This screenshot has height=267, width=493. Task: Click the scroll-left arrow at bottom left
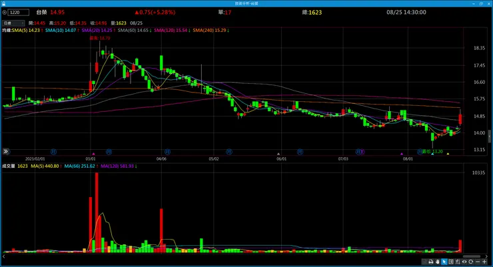click(3, 256)
